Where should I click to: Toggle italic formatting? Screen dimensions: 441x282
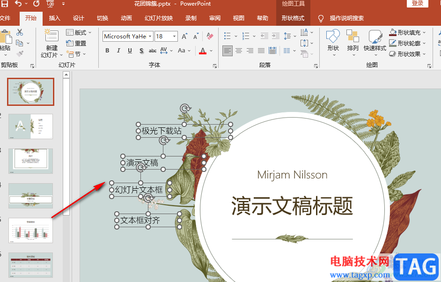[x=118, y=51]
